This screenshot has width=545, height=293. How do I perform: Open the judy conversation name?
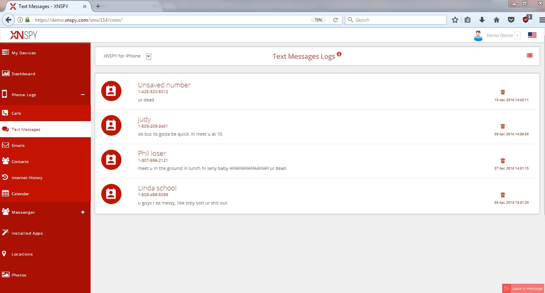point(144,119)
